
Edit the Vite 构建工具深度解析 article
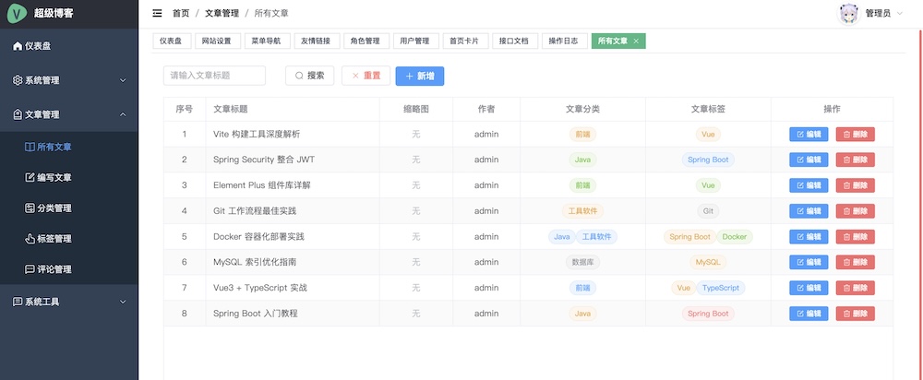tap(809, 134)
